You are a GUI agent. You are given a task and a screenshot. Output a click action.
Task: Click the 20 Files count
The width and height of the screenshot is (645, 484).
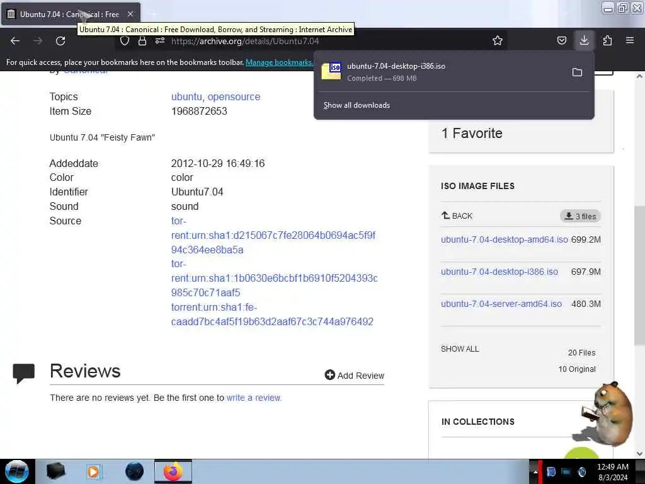click(x=581, y=353)
